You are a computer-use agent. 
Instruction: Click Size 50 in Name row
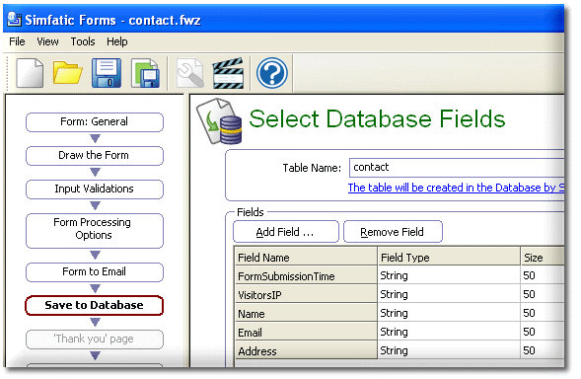tap(543, 313)
